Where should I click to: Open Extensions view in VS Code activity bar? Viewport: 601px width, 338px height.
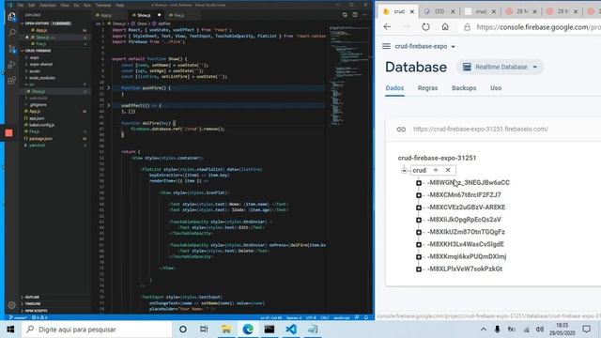[x=11, y=81]
